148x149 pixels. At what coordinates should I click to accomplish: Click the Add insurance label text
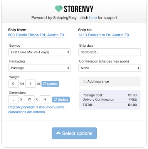point(98,81)
